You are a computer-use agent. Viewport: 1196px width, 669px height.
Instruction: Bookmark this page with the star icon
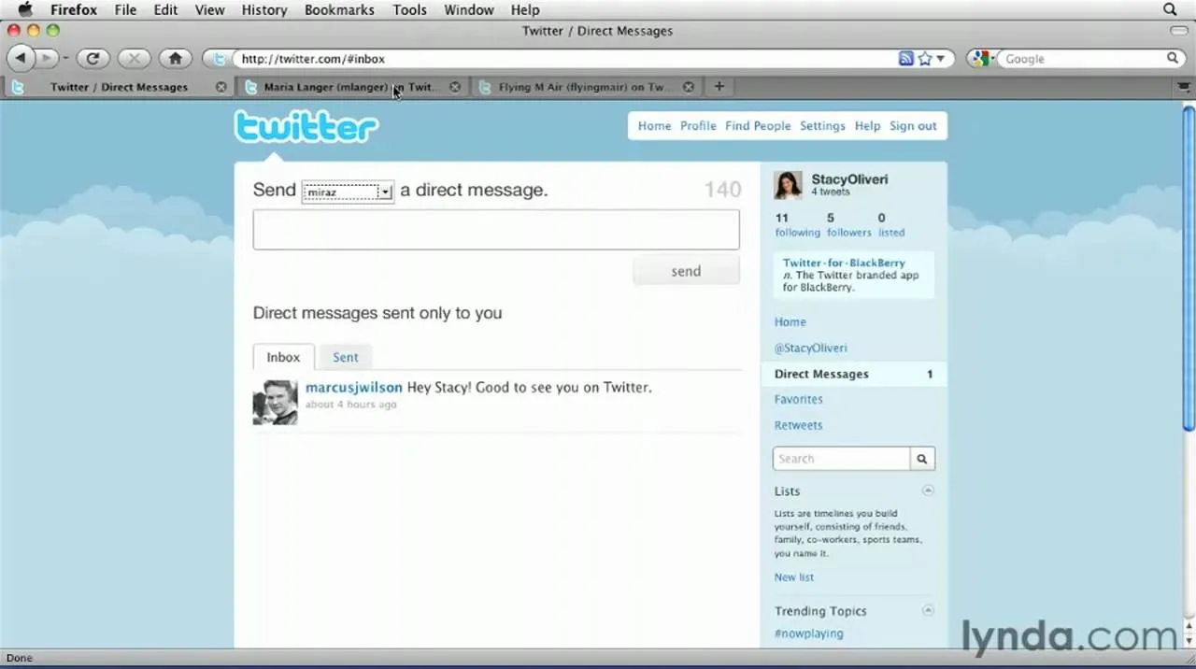[924, 58]
